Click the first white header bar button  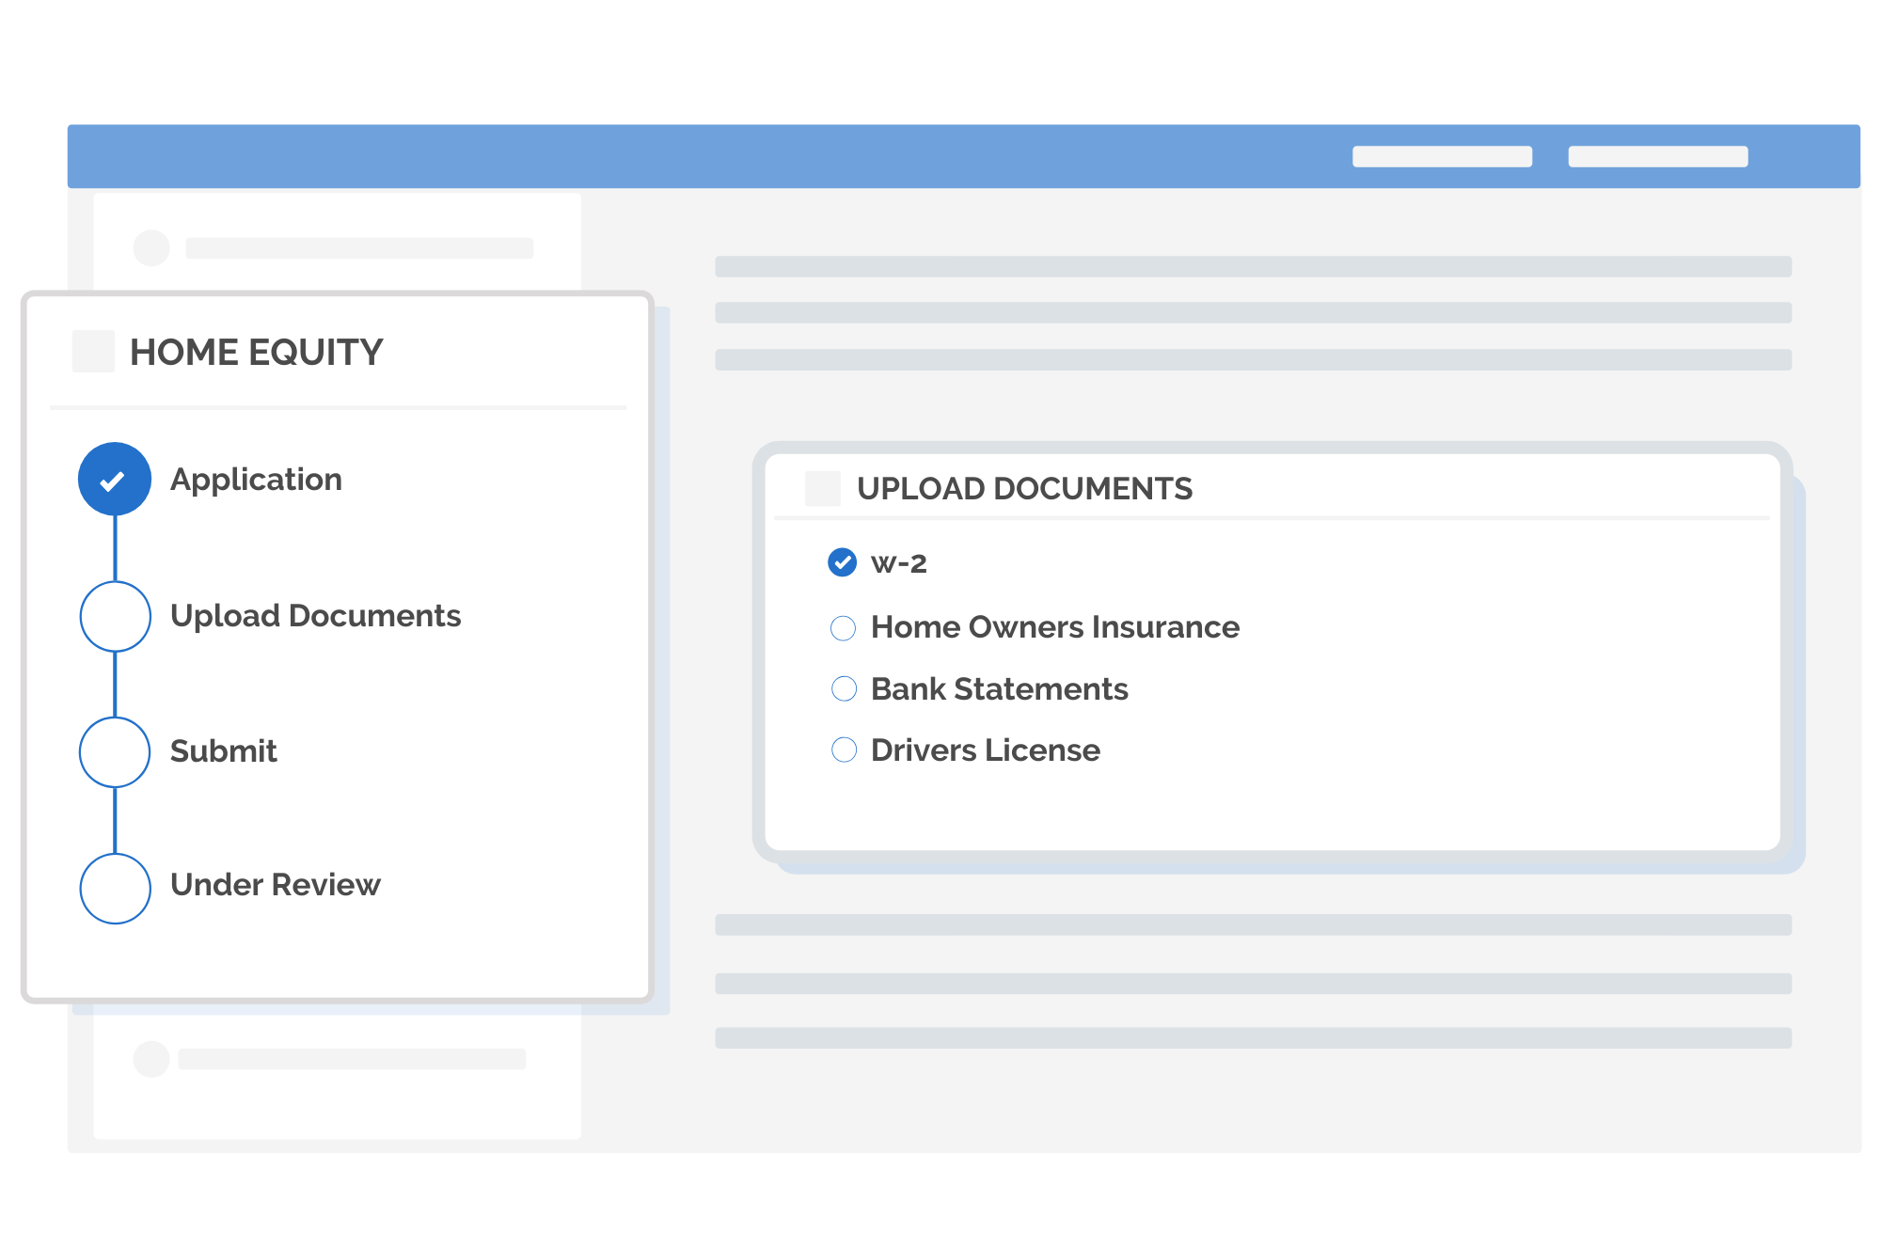click(1442, 156)
